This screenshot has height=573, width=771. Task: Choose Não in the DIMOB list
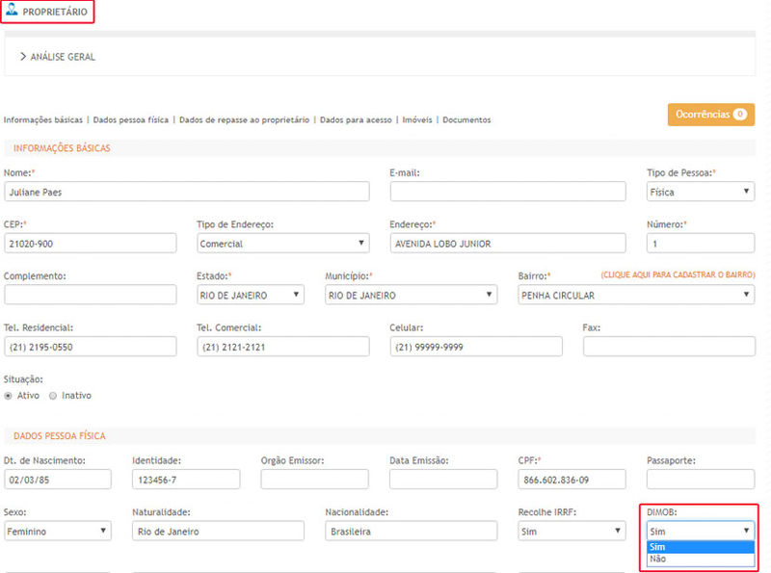(657, 560)
